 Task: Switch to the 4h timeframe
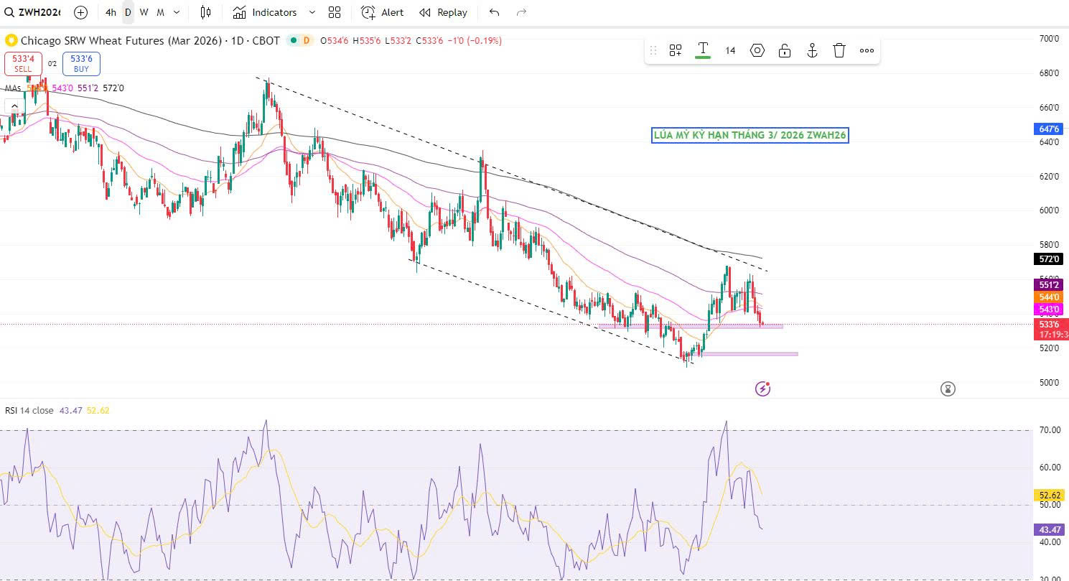click(111, 12)
